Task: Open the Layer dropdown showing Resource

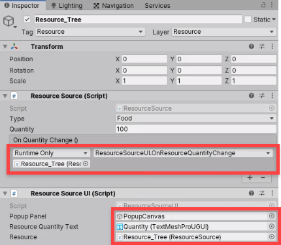Action: pyautogui.click(x=224, y=32)
